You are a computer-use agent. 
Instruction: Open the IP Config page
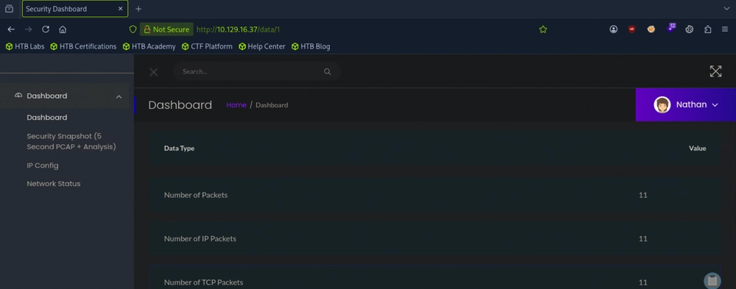tap(43, 165)
